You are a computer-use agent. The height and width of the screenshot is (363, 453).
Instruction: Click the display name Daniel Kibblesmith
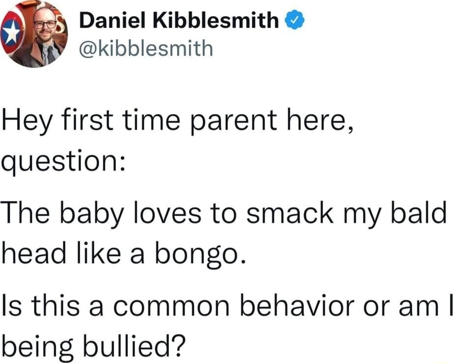click(x=179, y=20)
